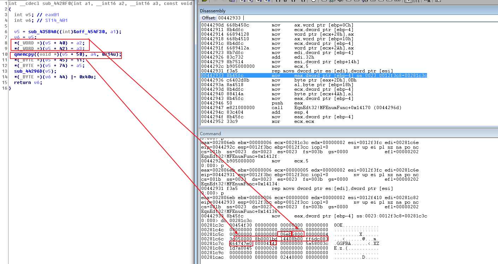This screenshot has width=498, height=264.
Task: Click the int v6 declaration line
Action: click(x=41, y=20)
